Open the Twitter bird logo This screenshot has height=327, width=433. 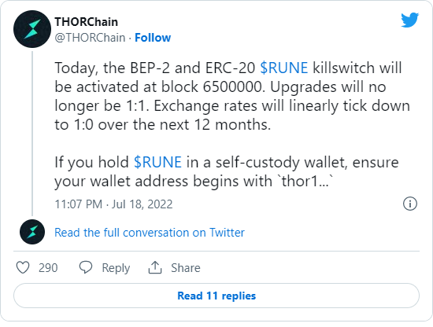click(x=410, y=20)
